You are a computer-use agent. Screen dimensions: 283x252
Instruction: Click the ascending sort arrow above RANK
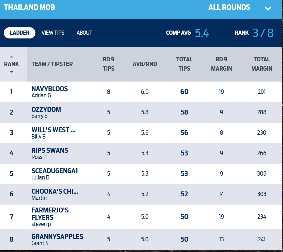(11, 57)
